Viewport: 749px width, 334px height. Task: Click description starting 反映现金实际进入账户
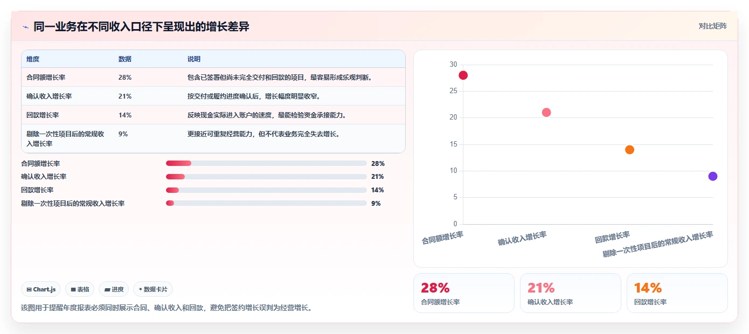pyautogui.click(x=267, y=115)
